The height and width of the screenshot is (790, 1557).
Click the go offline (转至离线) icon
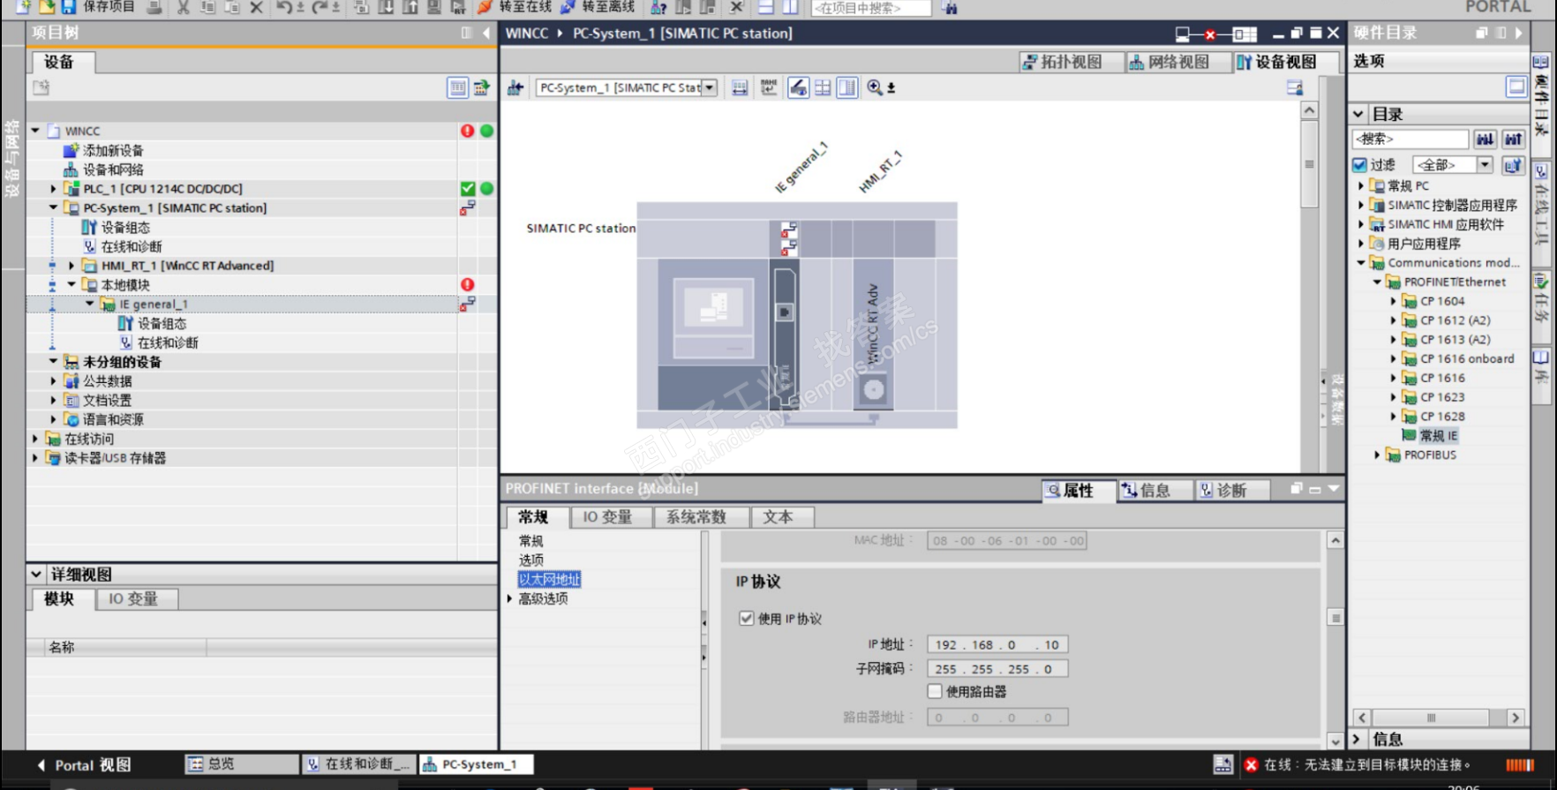(x=568, y=7)
